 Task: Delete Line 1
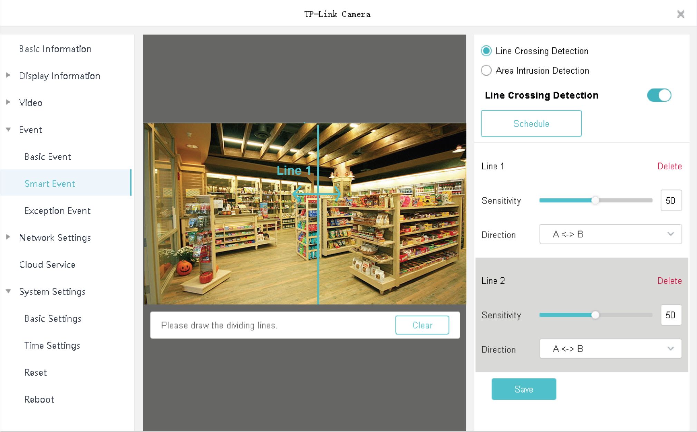669,166
